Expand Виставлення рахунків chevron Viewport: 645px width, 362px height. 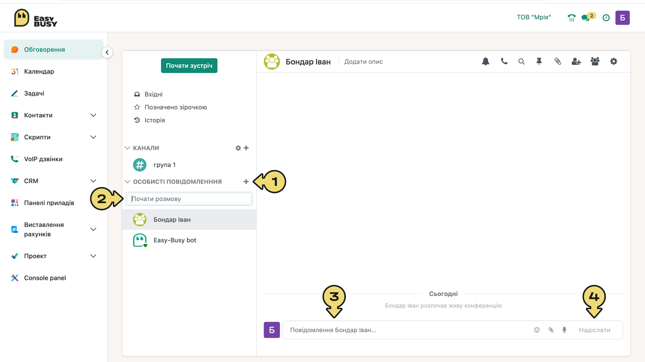[x=93, y=229]
